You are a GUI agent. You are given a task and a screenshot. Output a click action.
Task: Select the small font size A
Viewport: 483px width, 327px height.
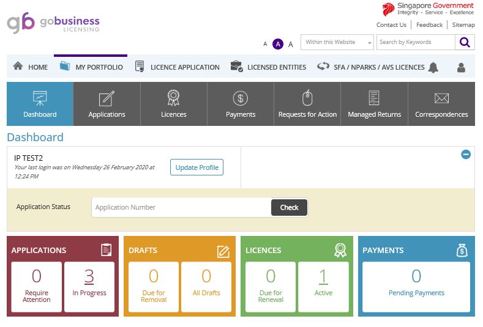coord(265,44)
